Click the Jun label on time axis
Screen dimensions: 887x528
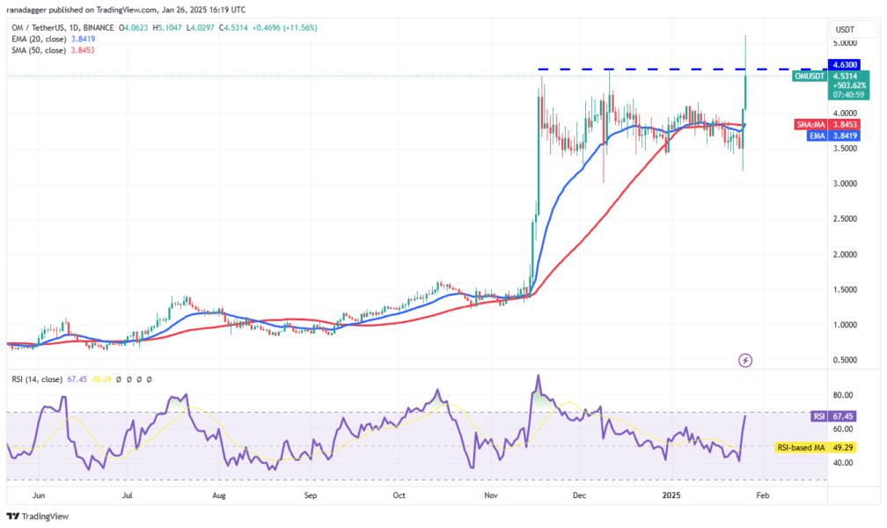click(39, 495)
